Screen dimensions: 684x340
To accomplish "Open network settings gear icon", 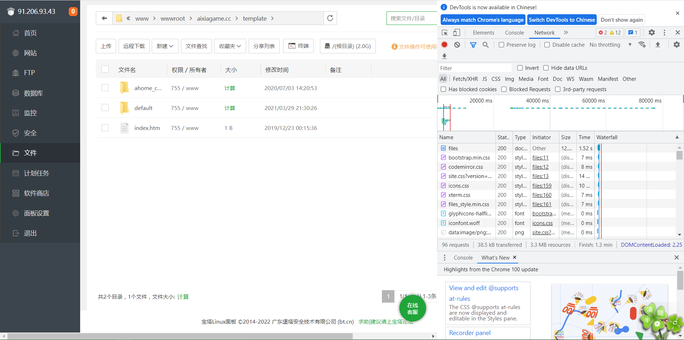I will [677, 45].
